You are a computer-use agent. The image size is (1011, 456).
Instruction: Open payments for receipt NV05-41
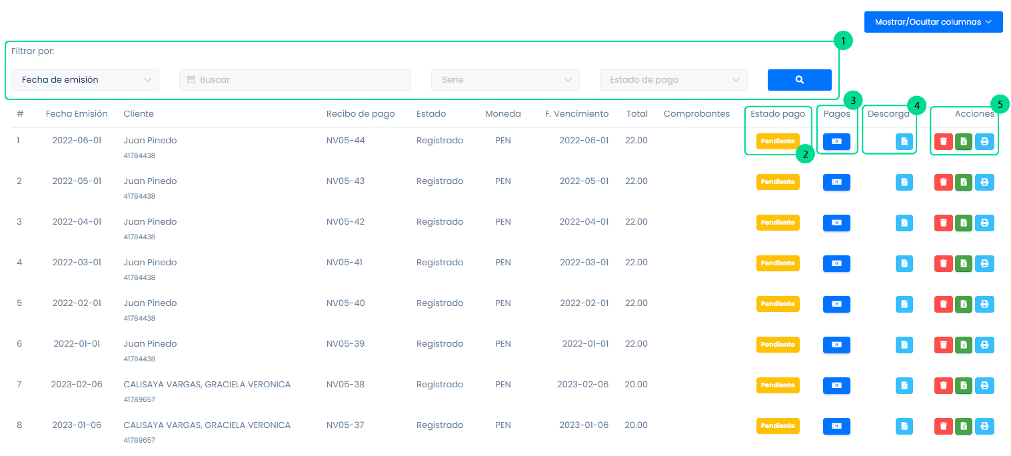(836, 263)
